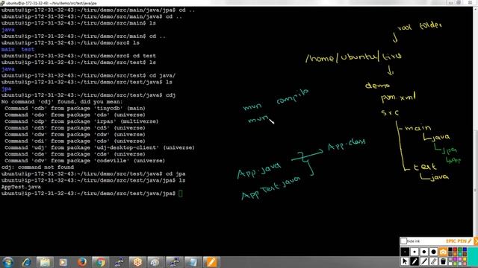Click the udj-desktop-client suggestion line
This screenshot has height=268, width=478.
[99, 147]
